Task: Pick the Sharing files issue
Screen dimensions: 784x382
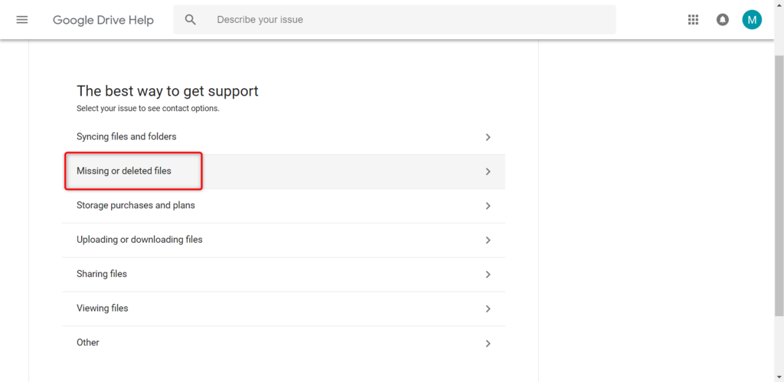Action: click(102, 274)
